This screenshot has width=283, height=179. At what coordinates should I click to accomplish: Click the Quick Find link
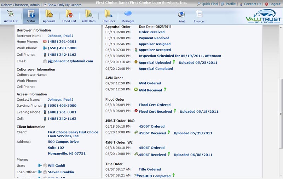pos(207,4)
